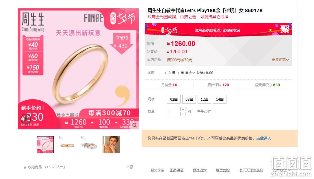
Task: Decrease quantity with the down arrow
Action: click(x=183, y=114)
